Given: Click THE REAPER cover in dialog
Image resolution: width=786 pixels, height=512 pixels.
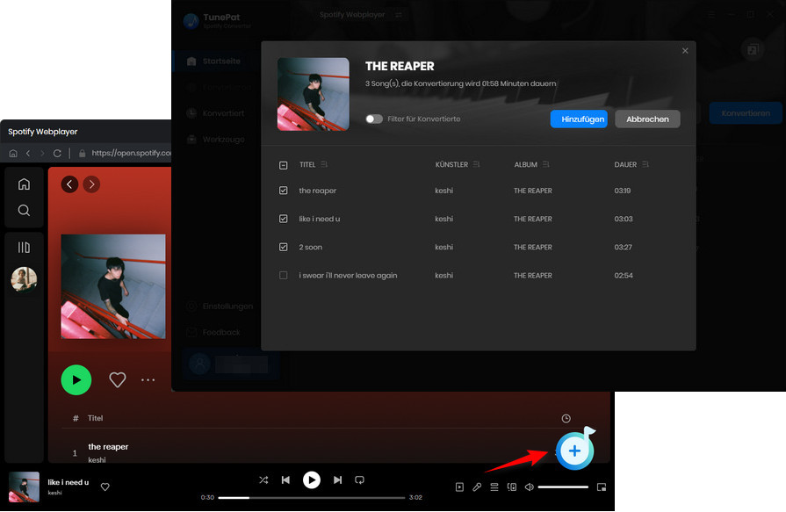Looking at the screenshot, I should point(314,94).
